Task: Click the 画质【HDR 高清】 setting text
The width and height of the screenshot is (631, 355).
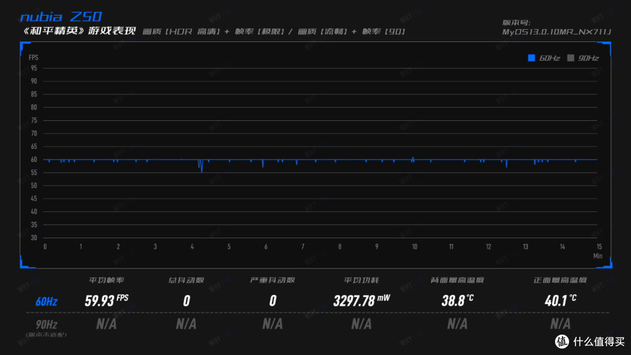Action: [x=182, y=32]
